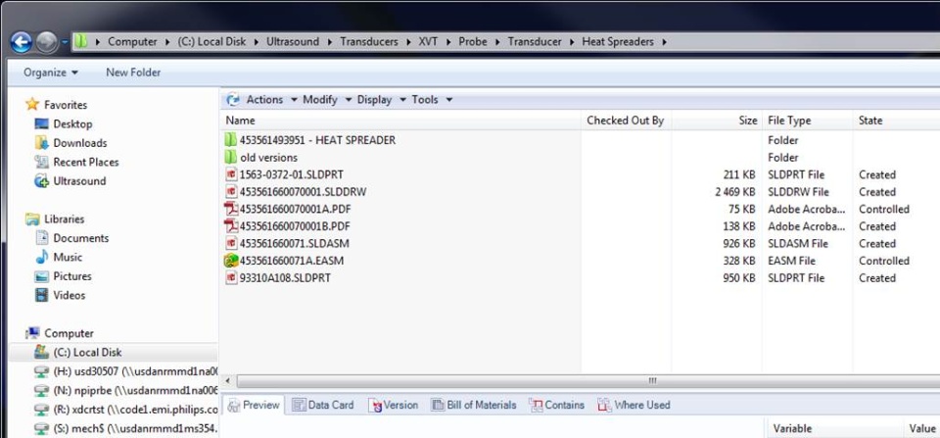The image size is (940, 438).
Task: Switch to the Data Card tab
Action: click(x=323, y=405)
